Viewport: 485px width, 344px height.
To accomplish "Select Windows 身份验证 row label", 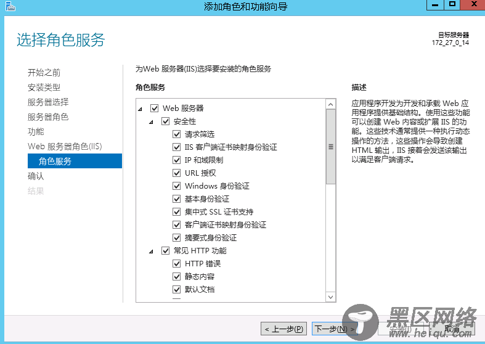I will (x=217, y=186).
